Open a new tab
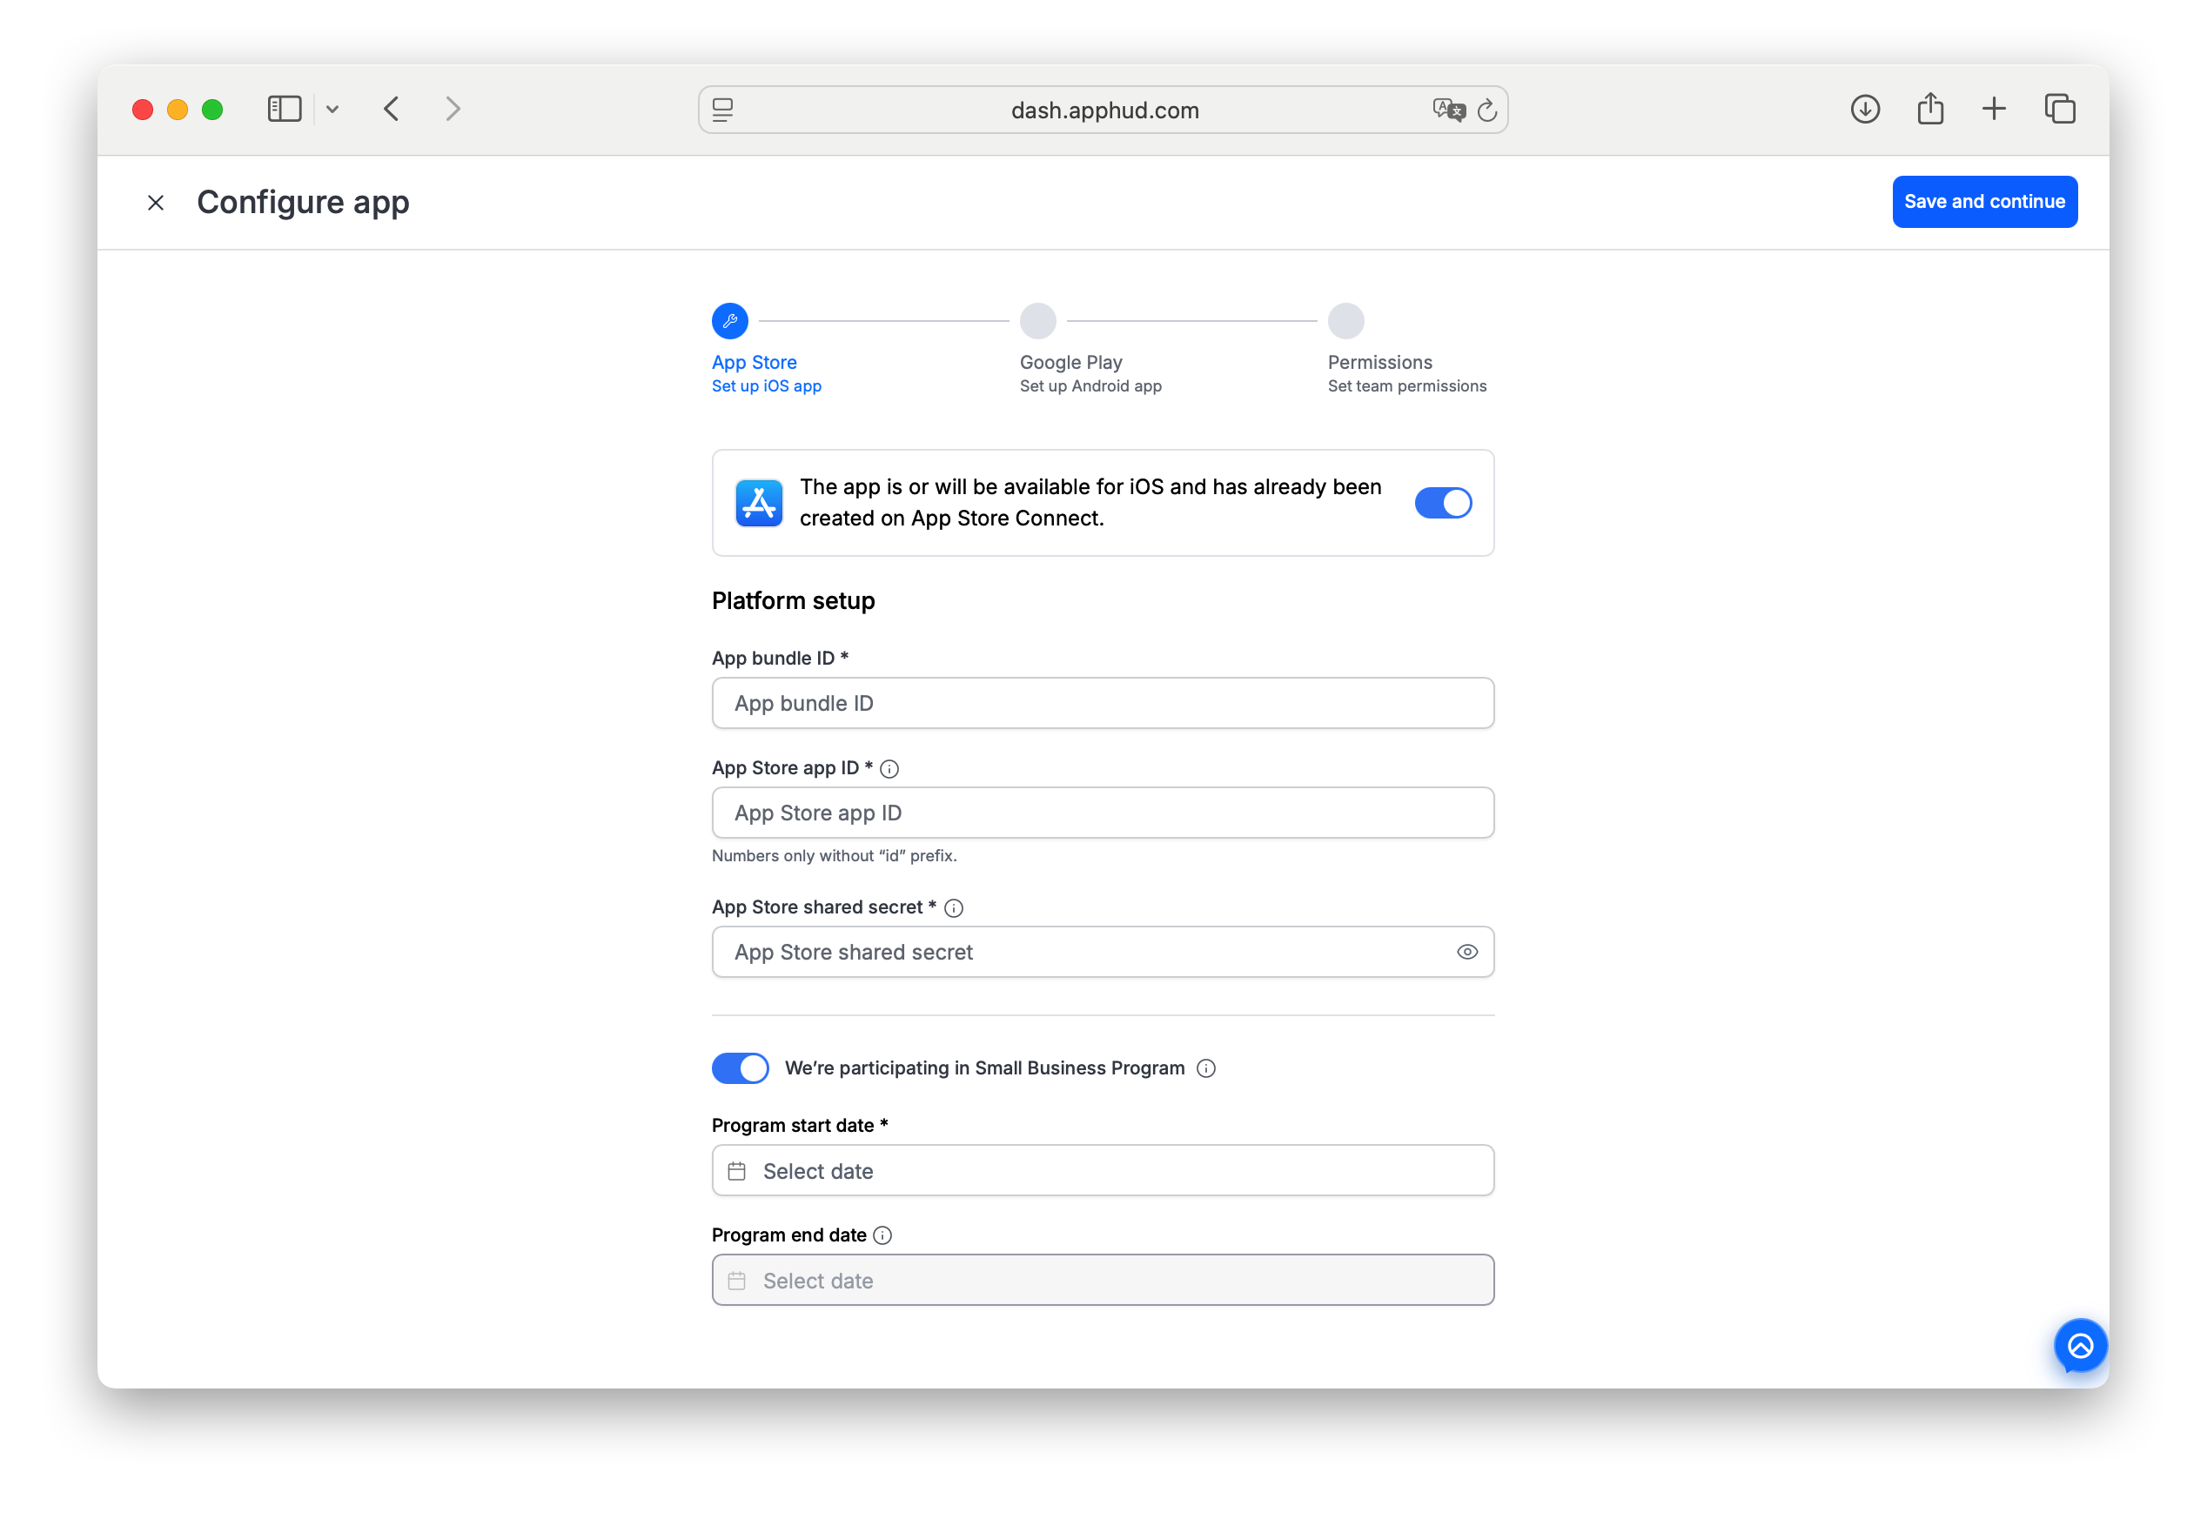The width and height of the screenshot is (2207, 1519). pyautogui.click(x=1994, y=110)
